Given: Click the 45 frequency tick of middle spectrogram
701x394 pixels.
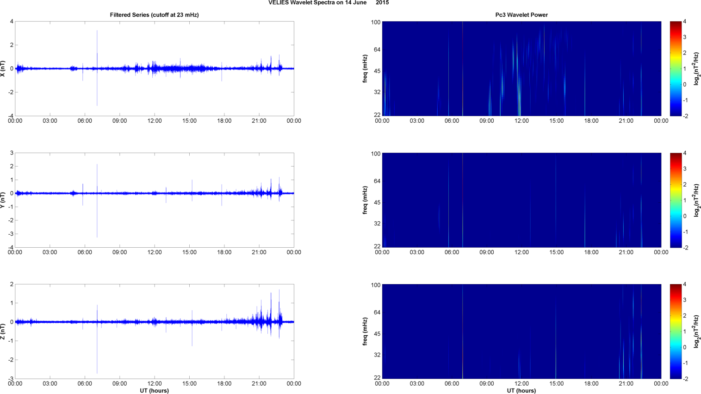Looking at the screenshot, I should [x=377, y=202].
